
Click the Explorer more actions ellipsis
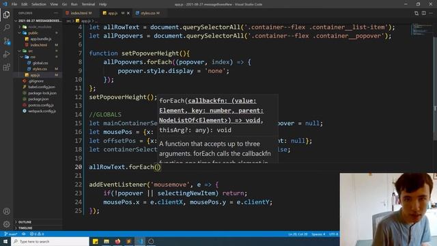[x=56, y=13]
